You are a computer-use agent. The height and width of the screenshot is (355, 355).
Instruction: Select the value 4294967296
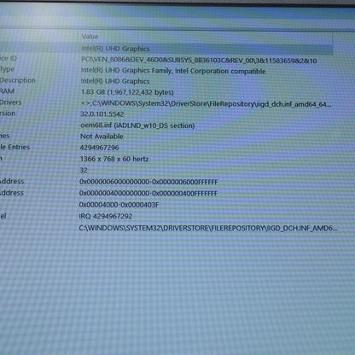[x=99, y=148]
